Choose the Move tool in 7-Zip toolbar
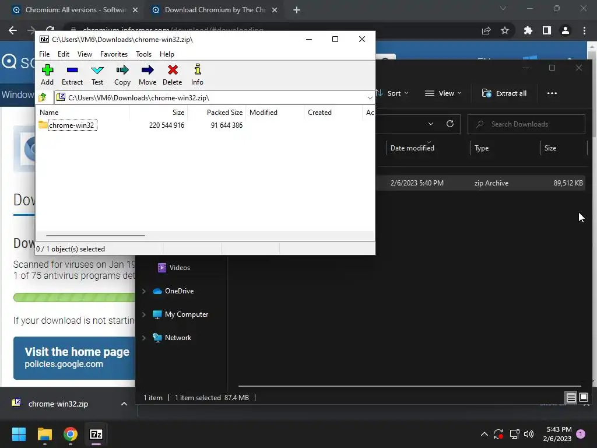Image resolution: width=597 pixels, height=448 pixels. point(148,75)
